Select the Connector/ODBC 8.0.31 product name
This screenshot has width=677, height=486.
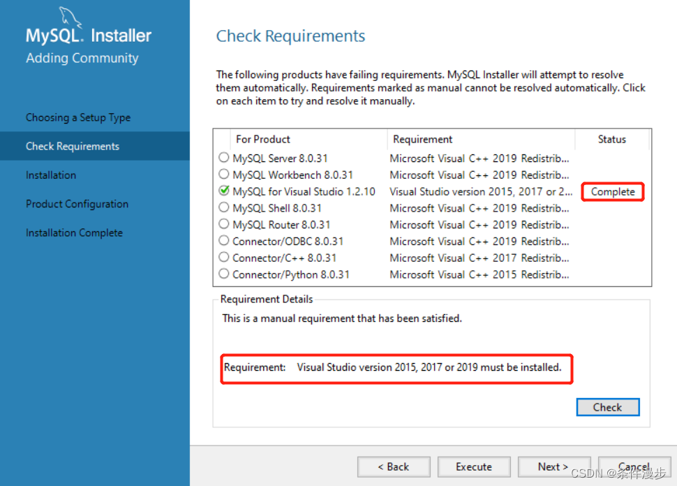tap(288, 242)
